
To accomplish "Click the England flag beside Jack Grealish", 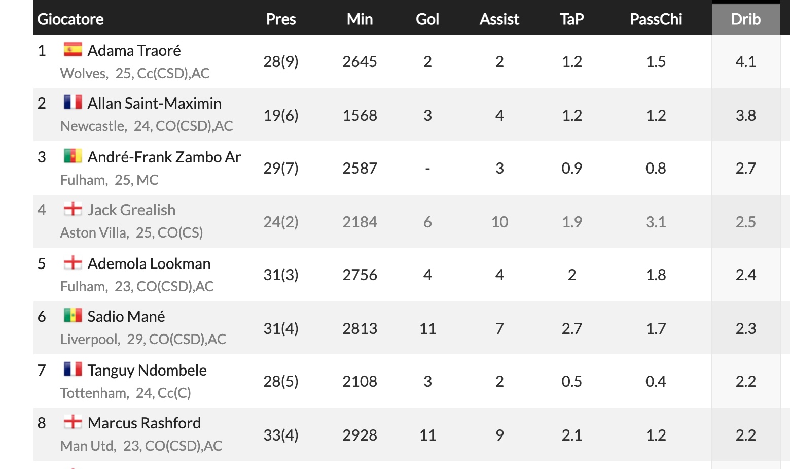I will 73,209.
